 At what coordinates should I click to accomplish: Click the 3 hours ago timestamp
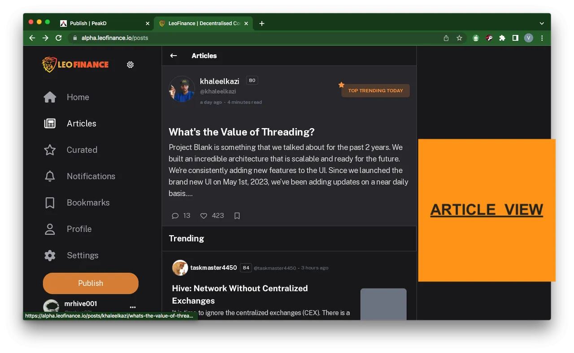[315, 268]
